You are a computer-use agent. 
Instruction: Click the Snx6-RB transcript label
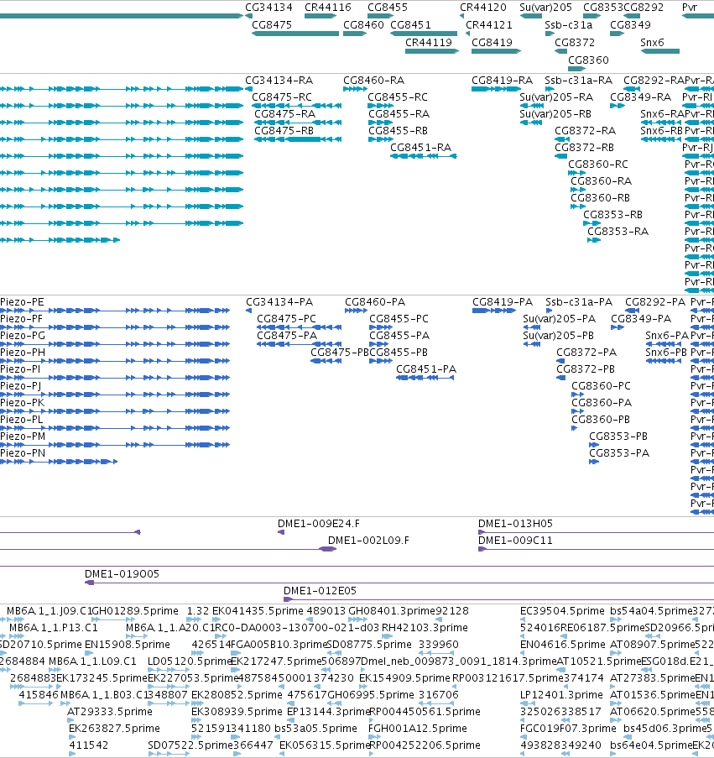pos(661,131)
